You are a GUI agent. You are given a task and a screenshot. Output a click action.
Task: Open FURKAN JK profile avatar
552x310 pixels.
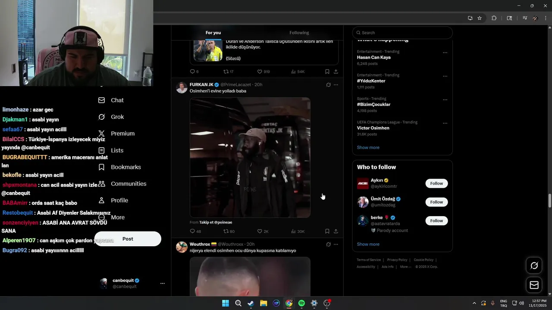coord(182,87)
